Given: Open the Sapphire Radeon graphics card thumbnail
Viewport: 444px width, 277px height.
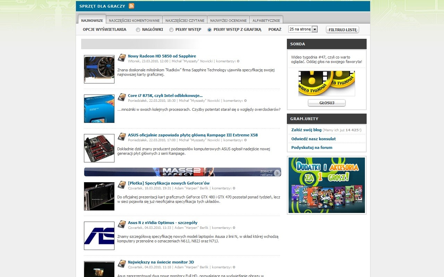Looking at the screenshot, I should (99, 69).
